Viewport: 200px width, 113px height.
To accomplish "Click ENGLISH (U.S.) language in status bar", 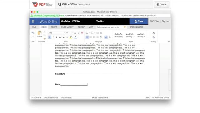I will tap(66, 98).
